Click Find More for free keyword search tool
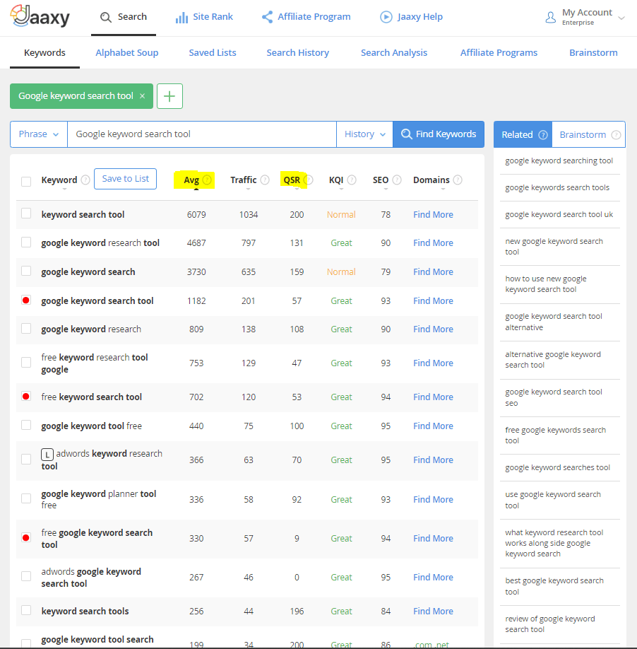Viewport: 637px width, 649px height. (433, 397)
